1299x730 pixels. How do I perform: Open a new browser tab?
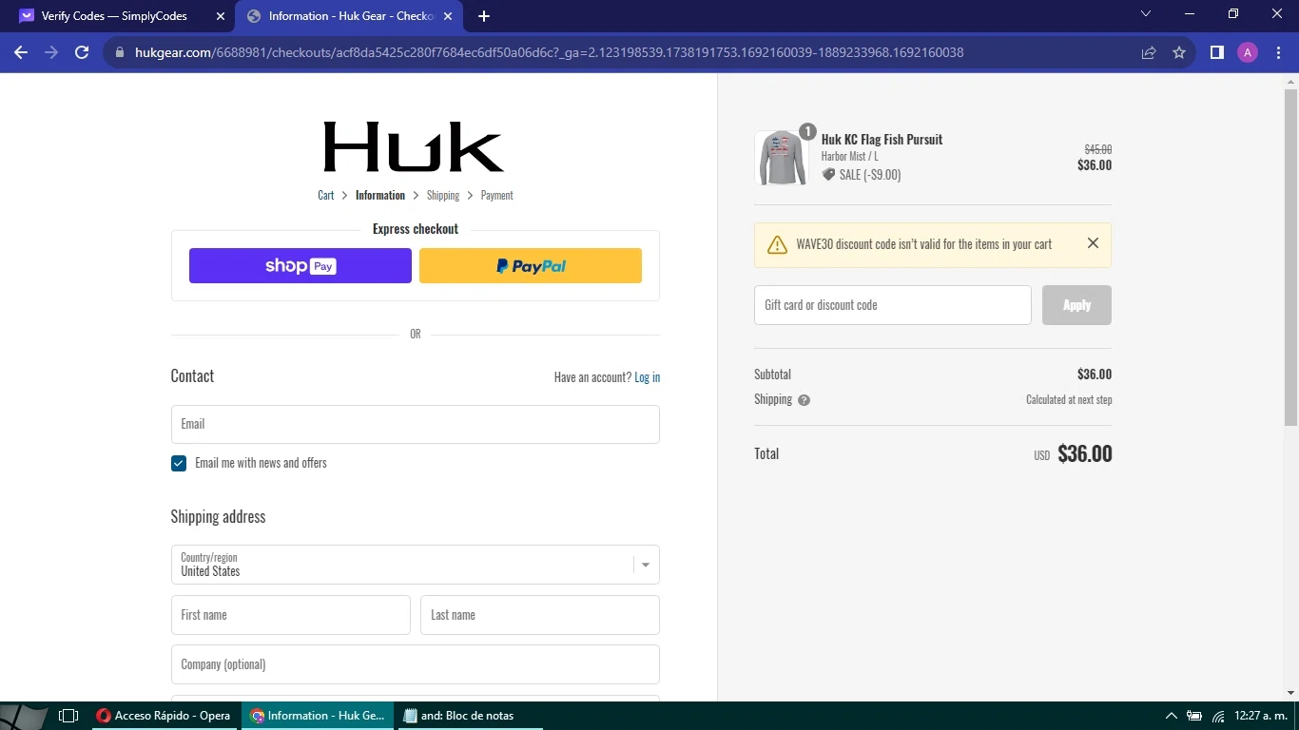[x=484, y=16]
